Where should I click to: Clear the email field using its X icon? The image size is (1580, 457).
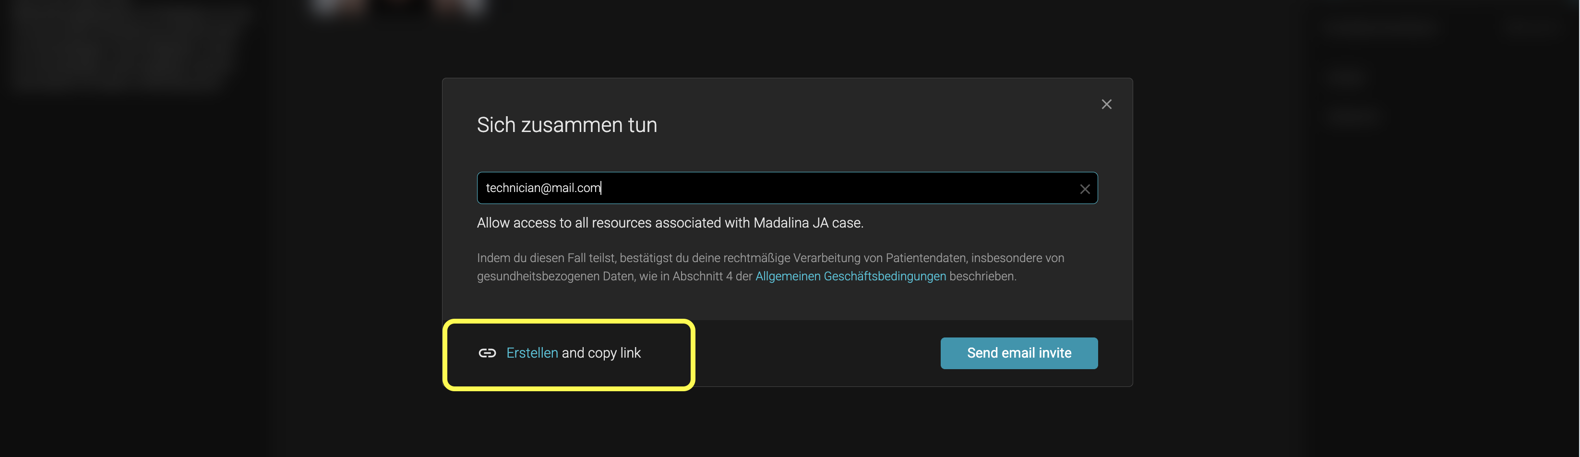[1084, 189]
